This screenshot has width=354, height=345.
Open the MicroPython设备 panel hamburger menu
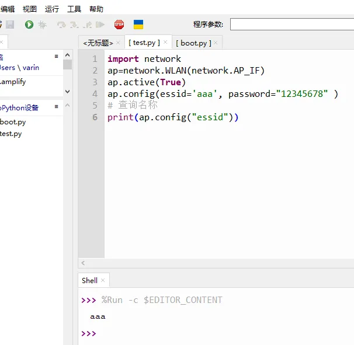click(x=57, y=106)
